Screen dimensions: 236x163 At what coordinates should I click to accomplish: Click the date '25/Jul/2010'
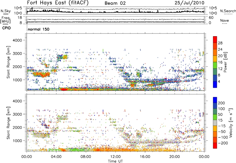(x=189, y=3)
